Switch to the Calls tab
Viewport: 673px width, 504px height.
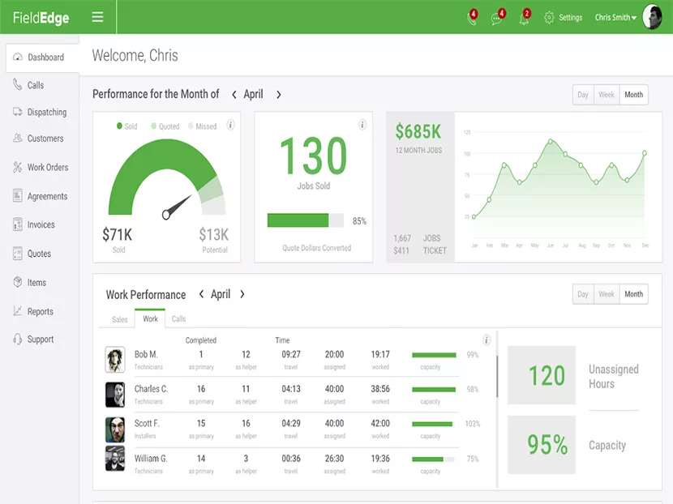pyautogui.click(x=178, y=319)
